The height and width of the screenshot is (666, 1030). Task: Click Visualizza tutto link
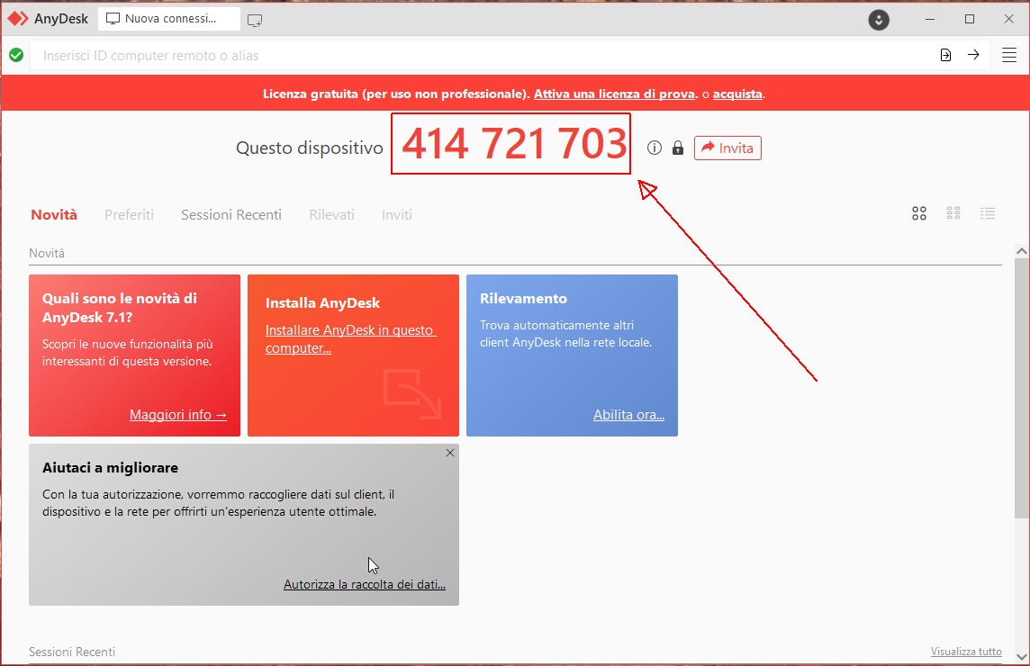[x=965, y=652]
